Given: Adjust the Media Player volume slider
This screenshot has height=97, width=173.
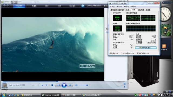Looking at the screenshot, I should (x=84, y=85).
